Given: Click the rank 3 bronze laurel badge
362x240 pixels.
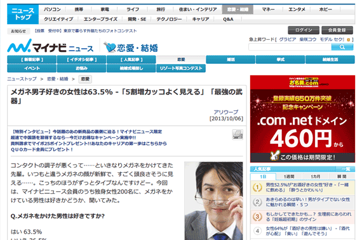Looking at the screenshot, I should pos(257,217).
